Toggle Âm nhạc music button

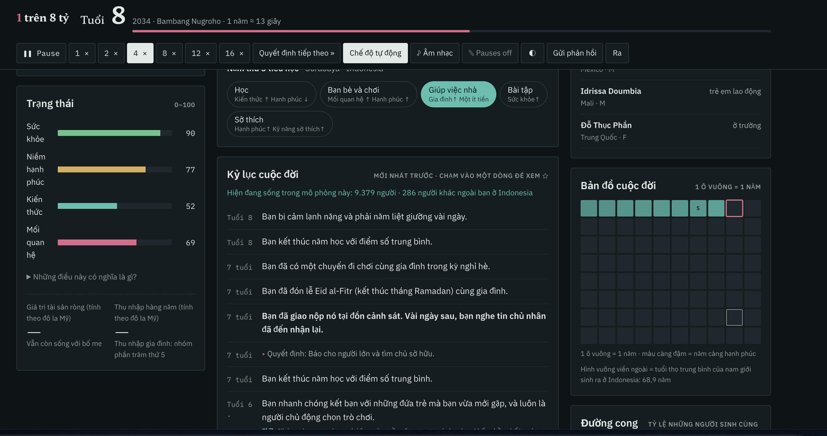coord(435,53)
